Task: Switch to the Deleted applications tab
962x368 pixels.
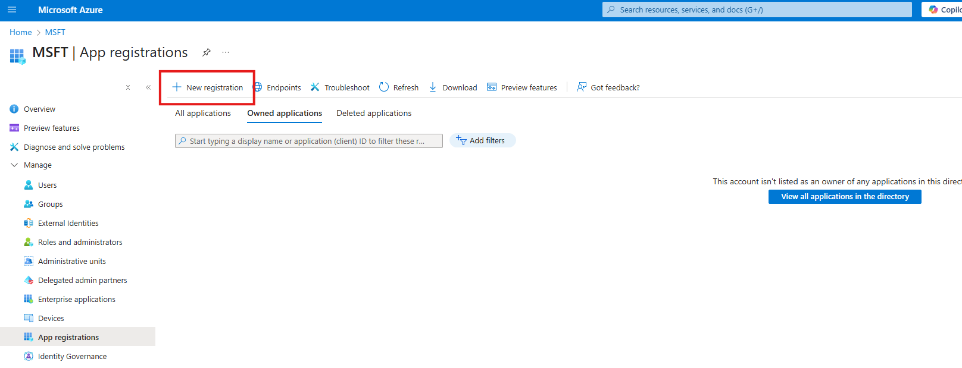Action: pos(373,113)
